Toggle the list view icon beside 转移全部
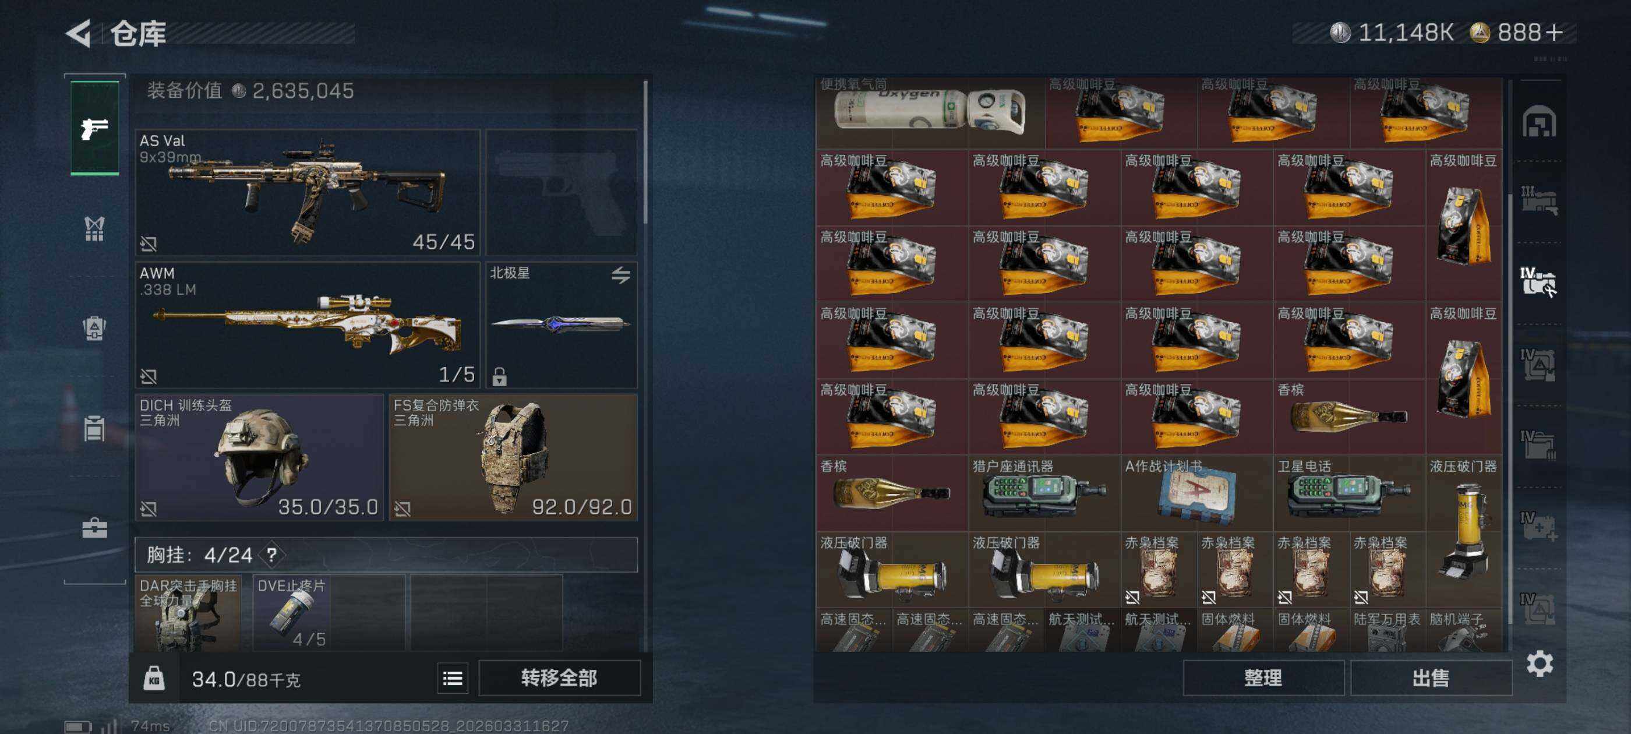 coord(452,679)
